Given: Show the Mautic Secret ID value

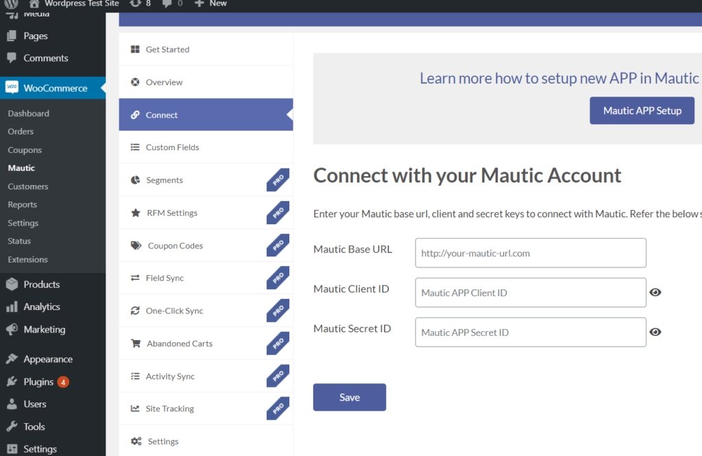Looking at the screenshot, I should (655, 332).
